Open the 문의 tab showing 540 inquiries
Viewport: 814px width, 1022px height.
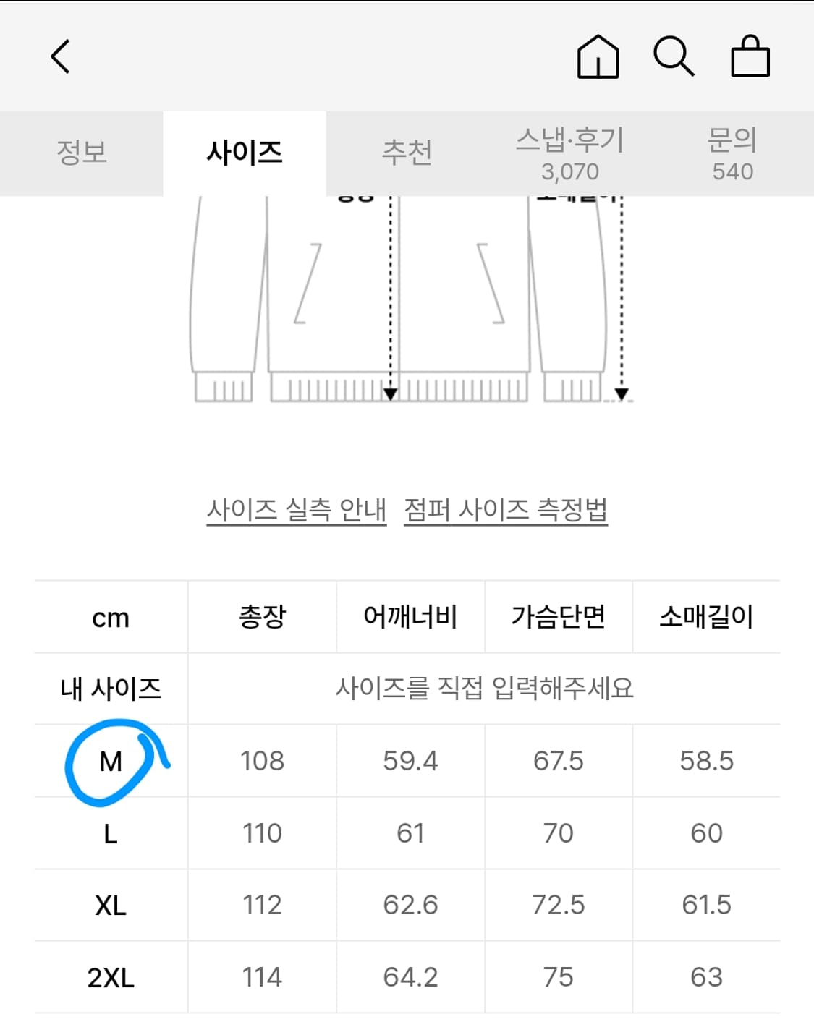point(731,152)
